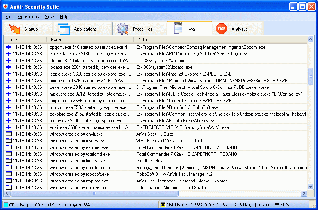This screenshot has height=210, width=318.
Task: Select the firefox.exe 2200 started log entry
Action: (90, 121)
